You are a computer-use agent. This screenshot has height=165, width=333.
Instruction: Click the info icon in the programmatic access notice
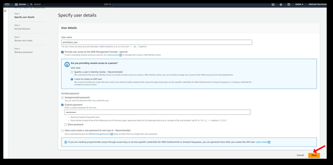click(x=66, y=142)
